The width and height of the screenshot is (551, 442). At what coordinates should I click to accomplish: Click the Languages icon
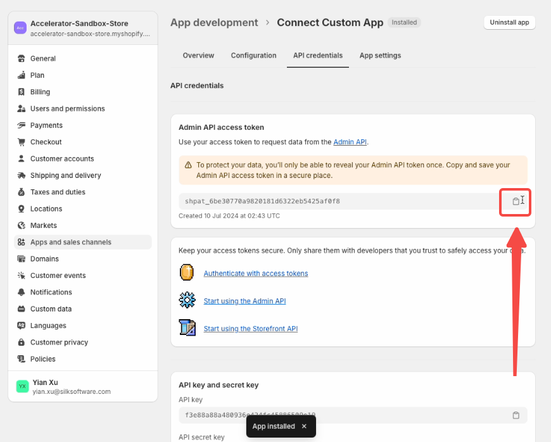tap(22, 325)
